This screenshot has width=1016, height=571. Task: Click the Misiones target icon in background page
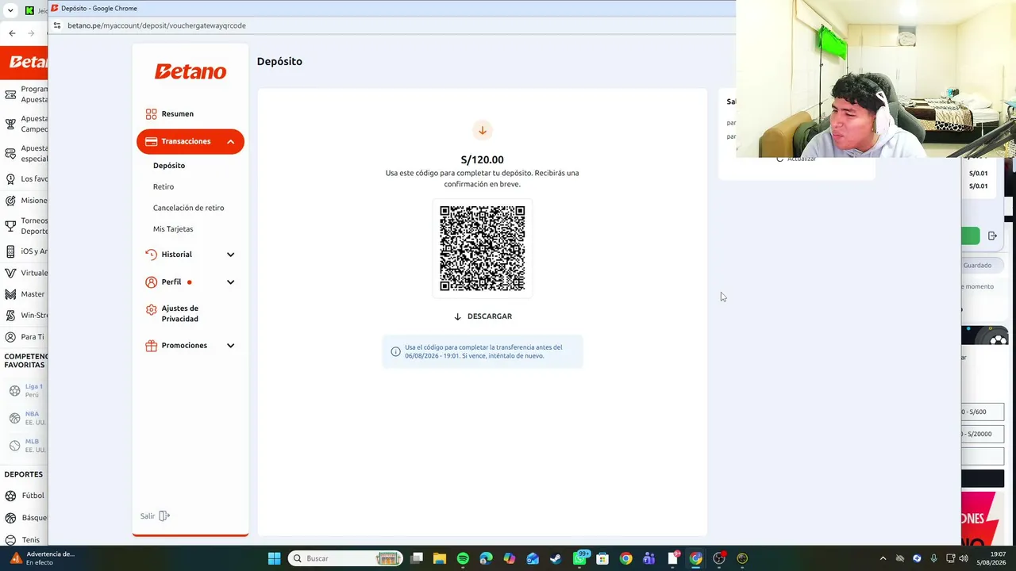pyautogui.click(x=10, y=201)
